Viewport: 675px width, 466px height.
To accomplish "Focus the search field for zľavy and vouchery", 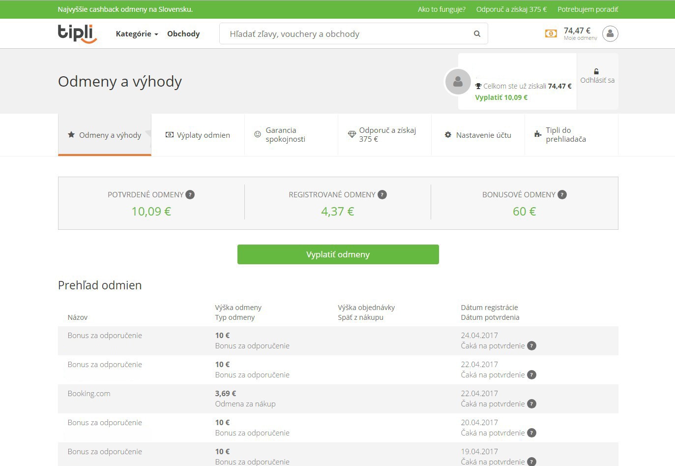I will click(x=344, y=34).
